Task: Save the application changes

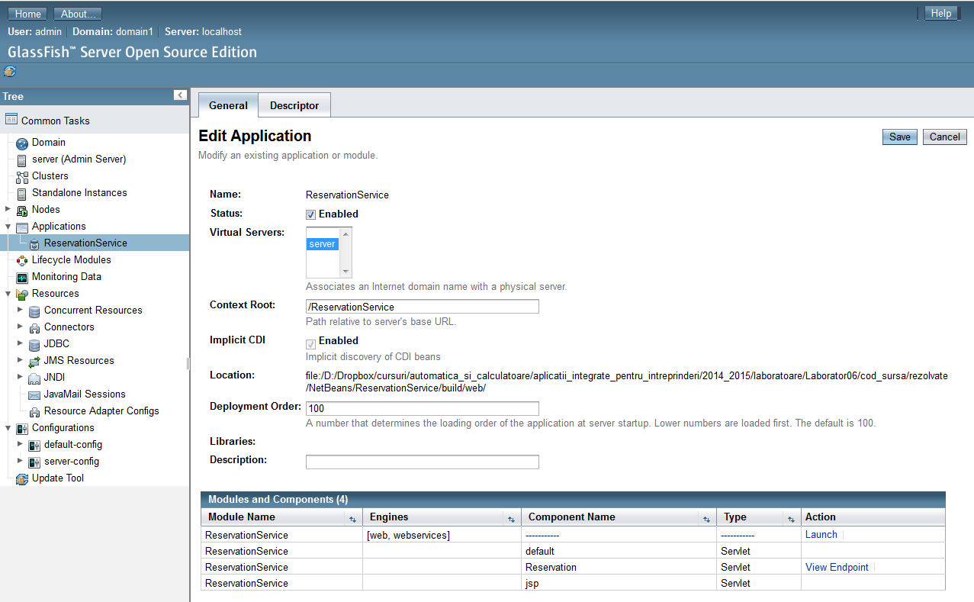Action: coord(900,137)
